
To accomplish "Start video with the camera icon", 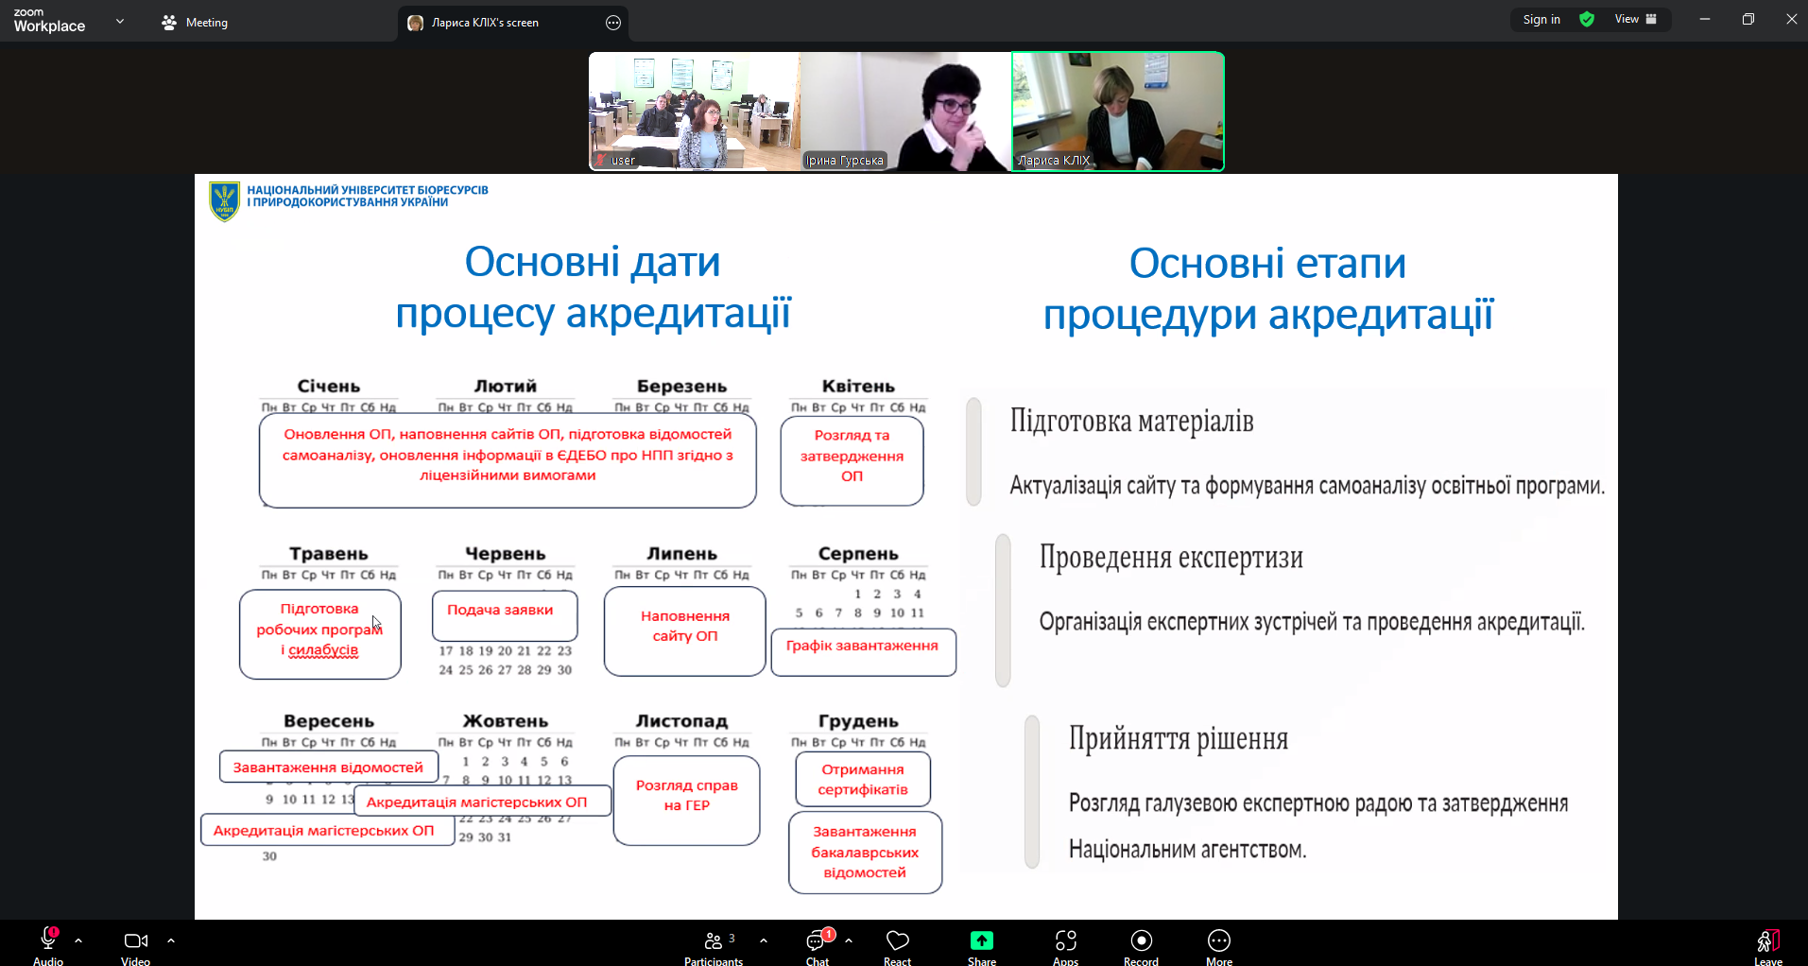I will [135, 940].
